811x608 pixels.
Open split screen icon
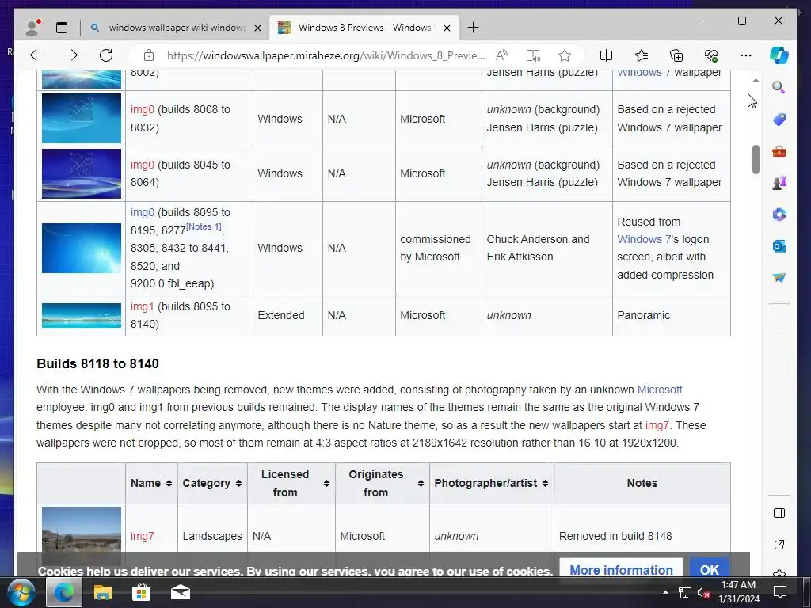click(x=606, y=55)
